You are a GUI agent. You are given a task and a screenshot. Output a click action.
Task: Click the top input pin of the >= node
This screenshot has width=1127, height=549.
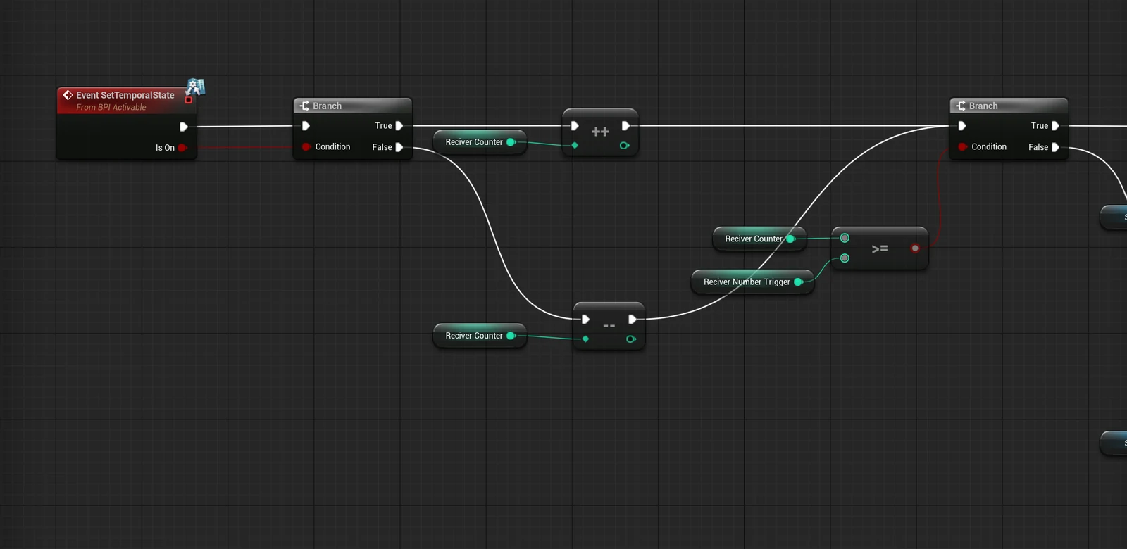tap(845, 239)
